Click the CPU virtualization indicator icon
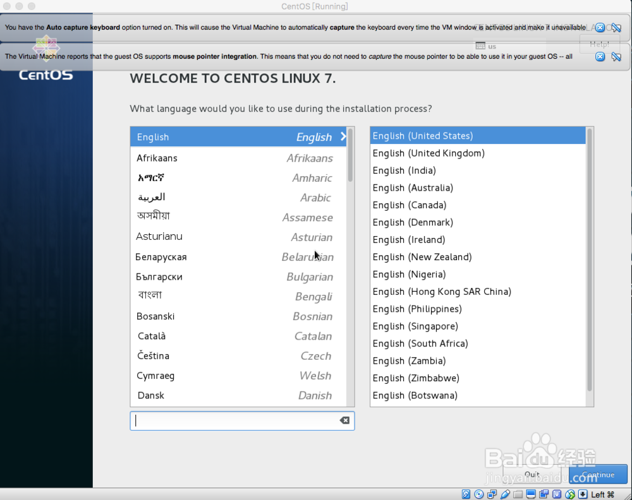This screenshot has height=500, width=632. (x=557, y=494)
